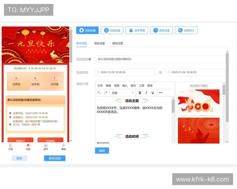The height and width of the screenshot is (189, 237).
Task: Open the editor 编辑 menu
Action: [108, 85]
